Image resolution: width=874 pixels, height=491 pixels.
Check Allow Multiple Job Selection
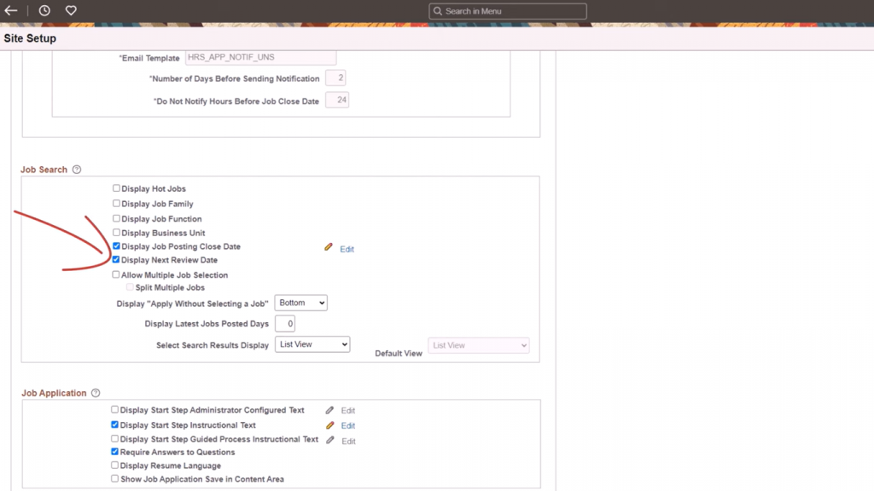(116, 274)
